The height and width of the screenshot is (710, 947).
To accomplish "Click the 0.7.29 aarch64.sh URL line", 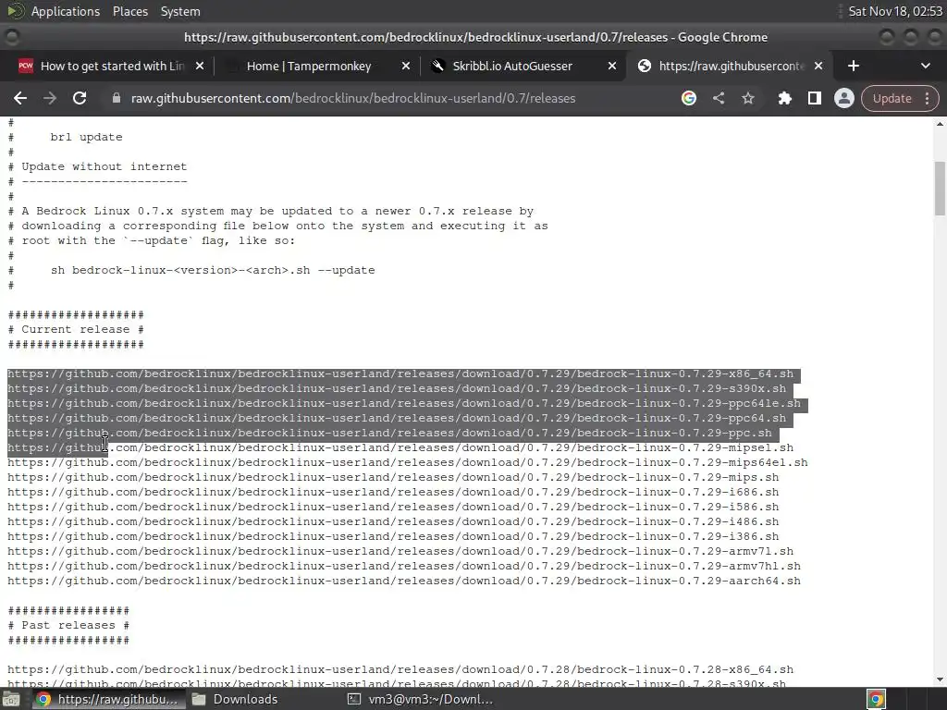I will click(x=404, y=581).
